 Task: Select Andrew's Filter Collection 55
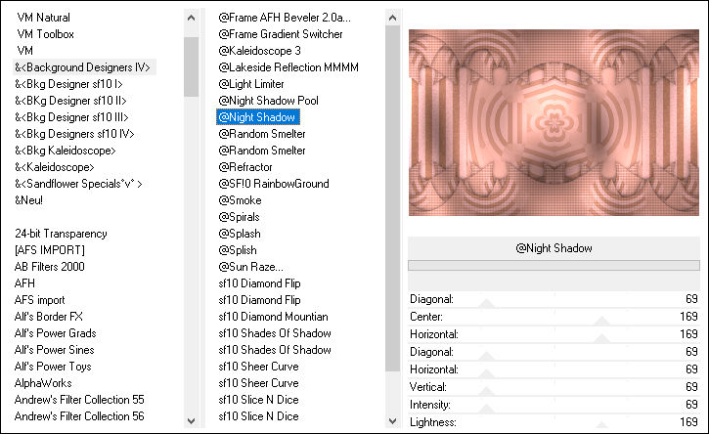[79, 400]
